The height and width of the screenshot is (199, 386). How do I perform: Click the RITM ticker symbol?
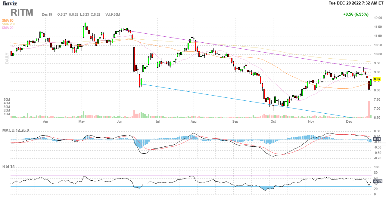[x=22, y=13]
